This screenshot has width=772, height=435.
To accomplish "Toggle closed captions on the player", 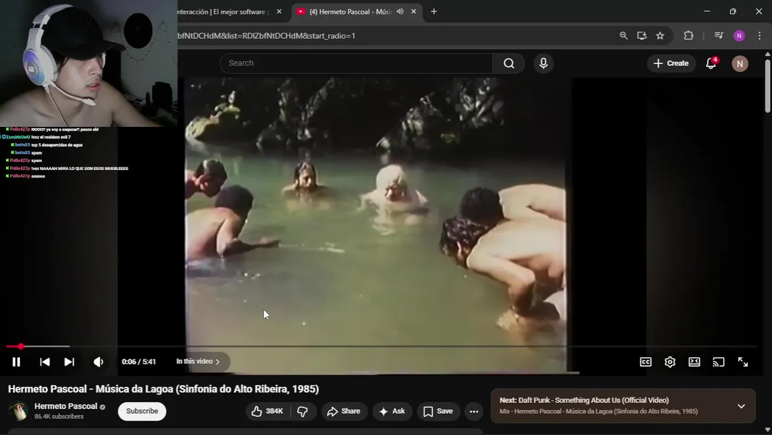I will pyautogui.click(x=646, y=362).
